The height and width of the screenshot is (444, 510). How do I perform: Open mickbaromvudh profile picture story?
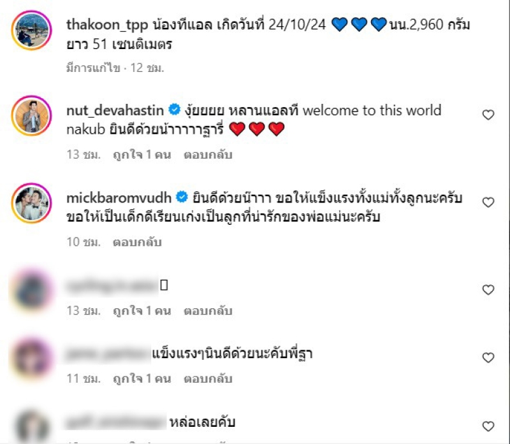(31, 203)
